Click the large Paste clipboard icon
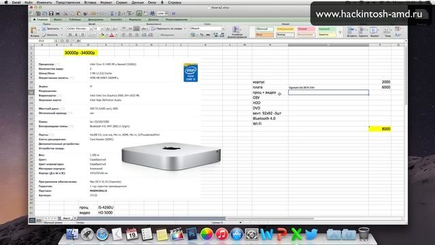The height and width of the screenshot is (245, 435). coord(34,30)
